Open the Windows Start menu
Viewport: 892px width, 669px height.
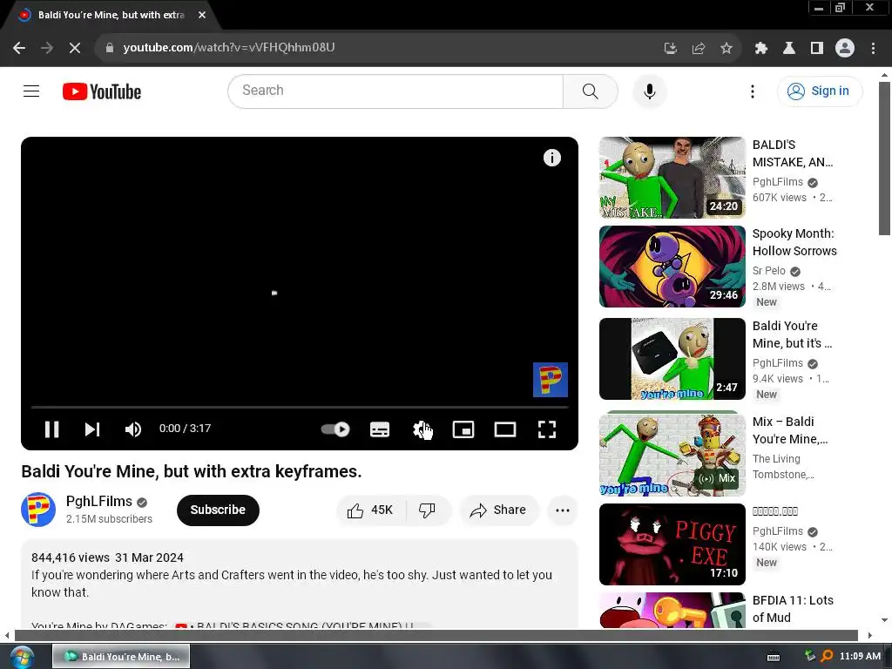tap(22, 657)
